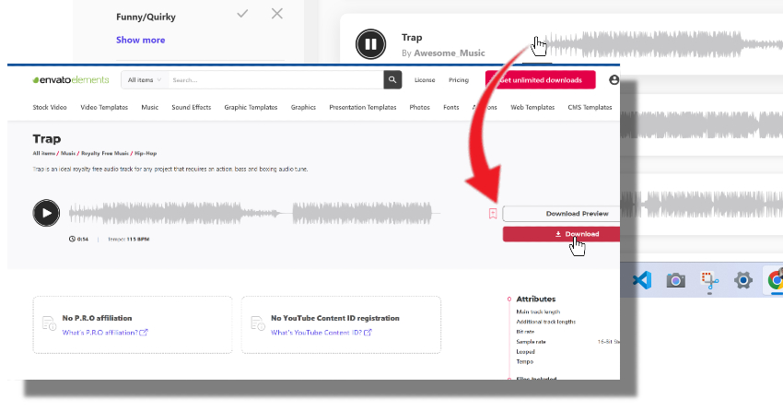The width and height of the screenshot is (783, 411).
Task: Click the Download Preview button
Action: coord(561,214)
